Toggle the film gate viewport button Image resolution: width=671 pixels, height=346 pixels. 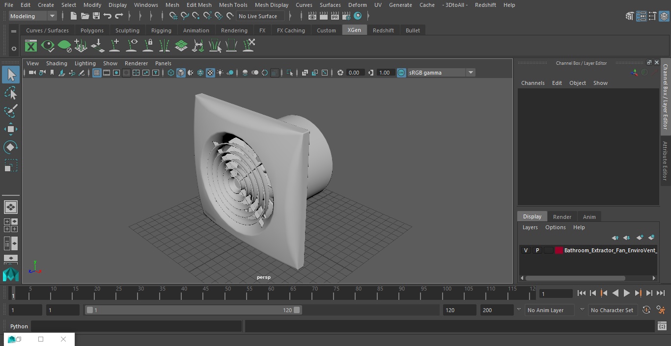click(107, 73)
